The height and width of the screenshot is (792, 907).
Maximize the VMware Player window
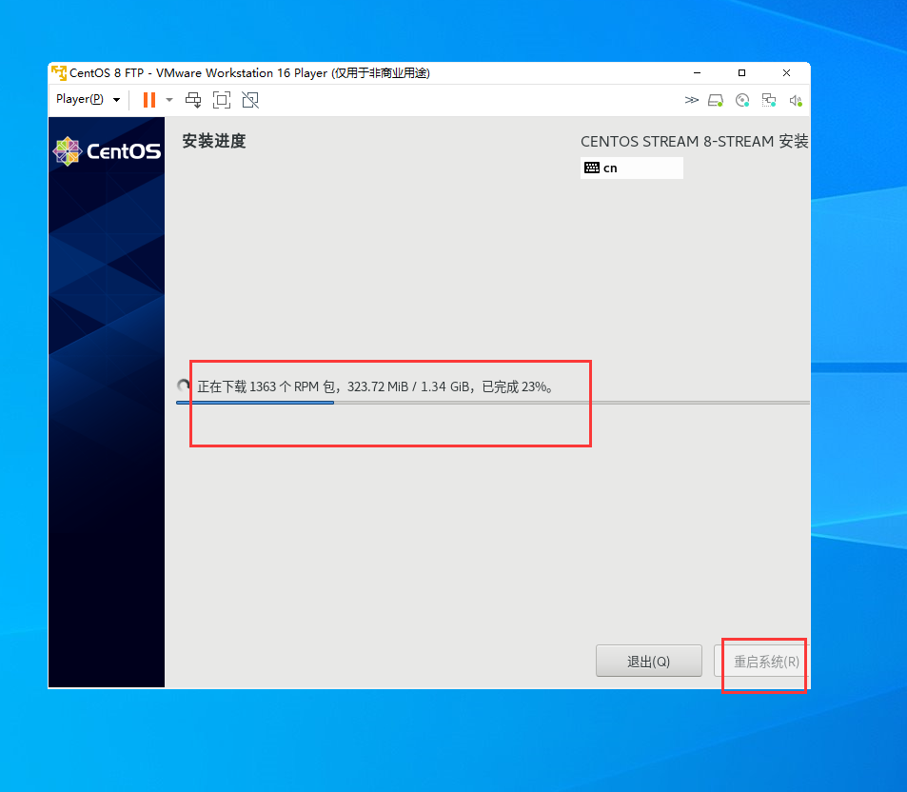pos(741,73)
